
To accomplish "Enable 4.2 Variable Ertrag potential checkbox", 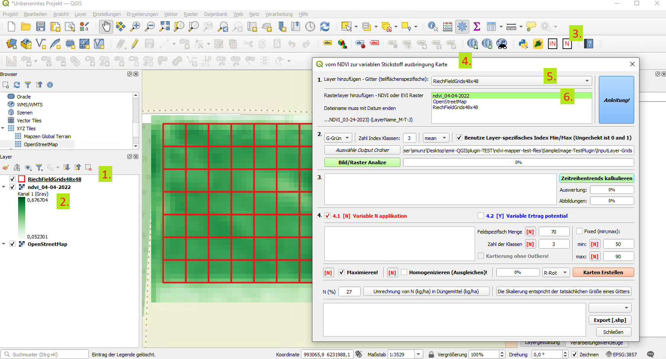I will [x=481, y=216].
